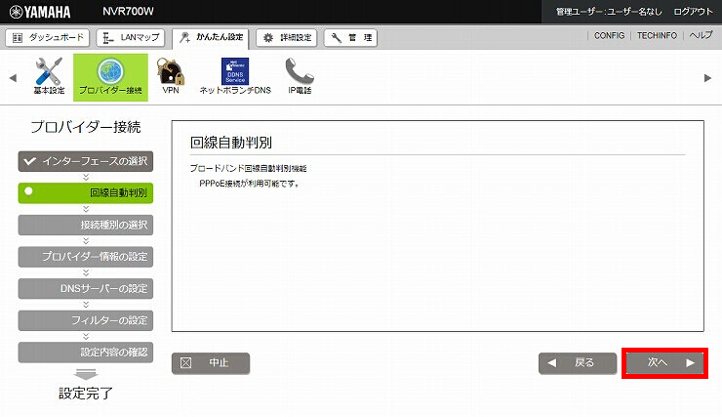Select the インターフェースの選択 step
The width and height of the screenshot is (722, 417).
[x=86, y=161]
